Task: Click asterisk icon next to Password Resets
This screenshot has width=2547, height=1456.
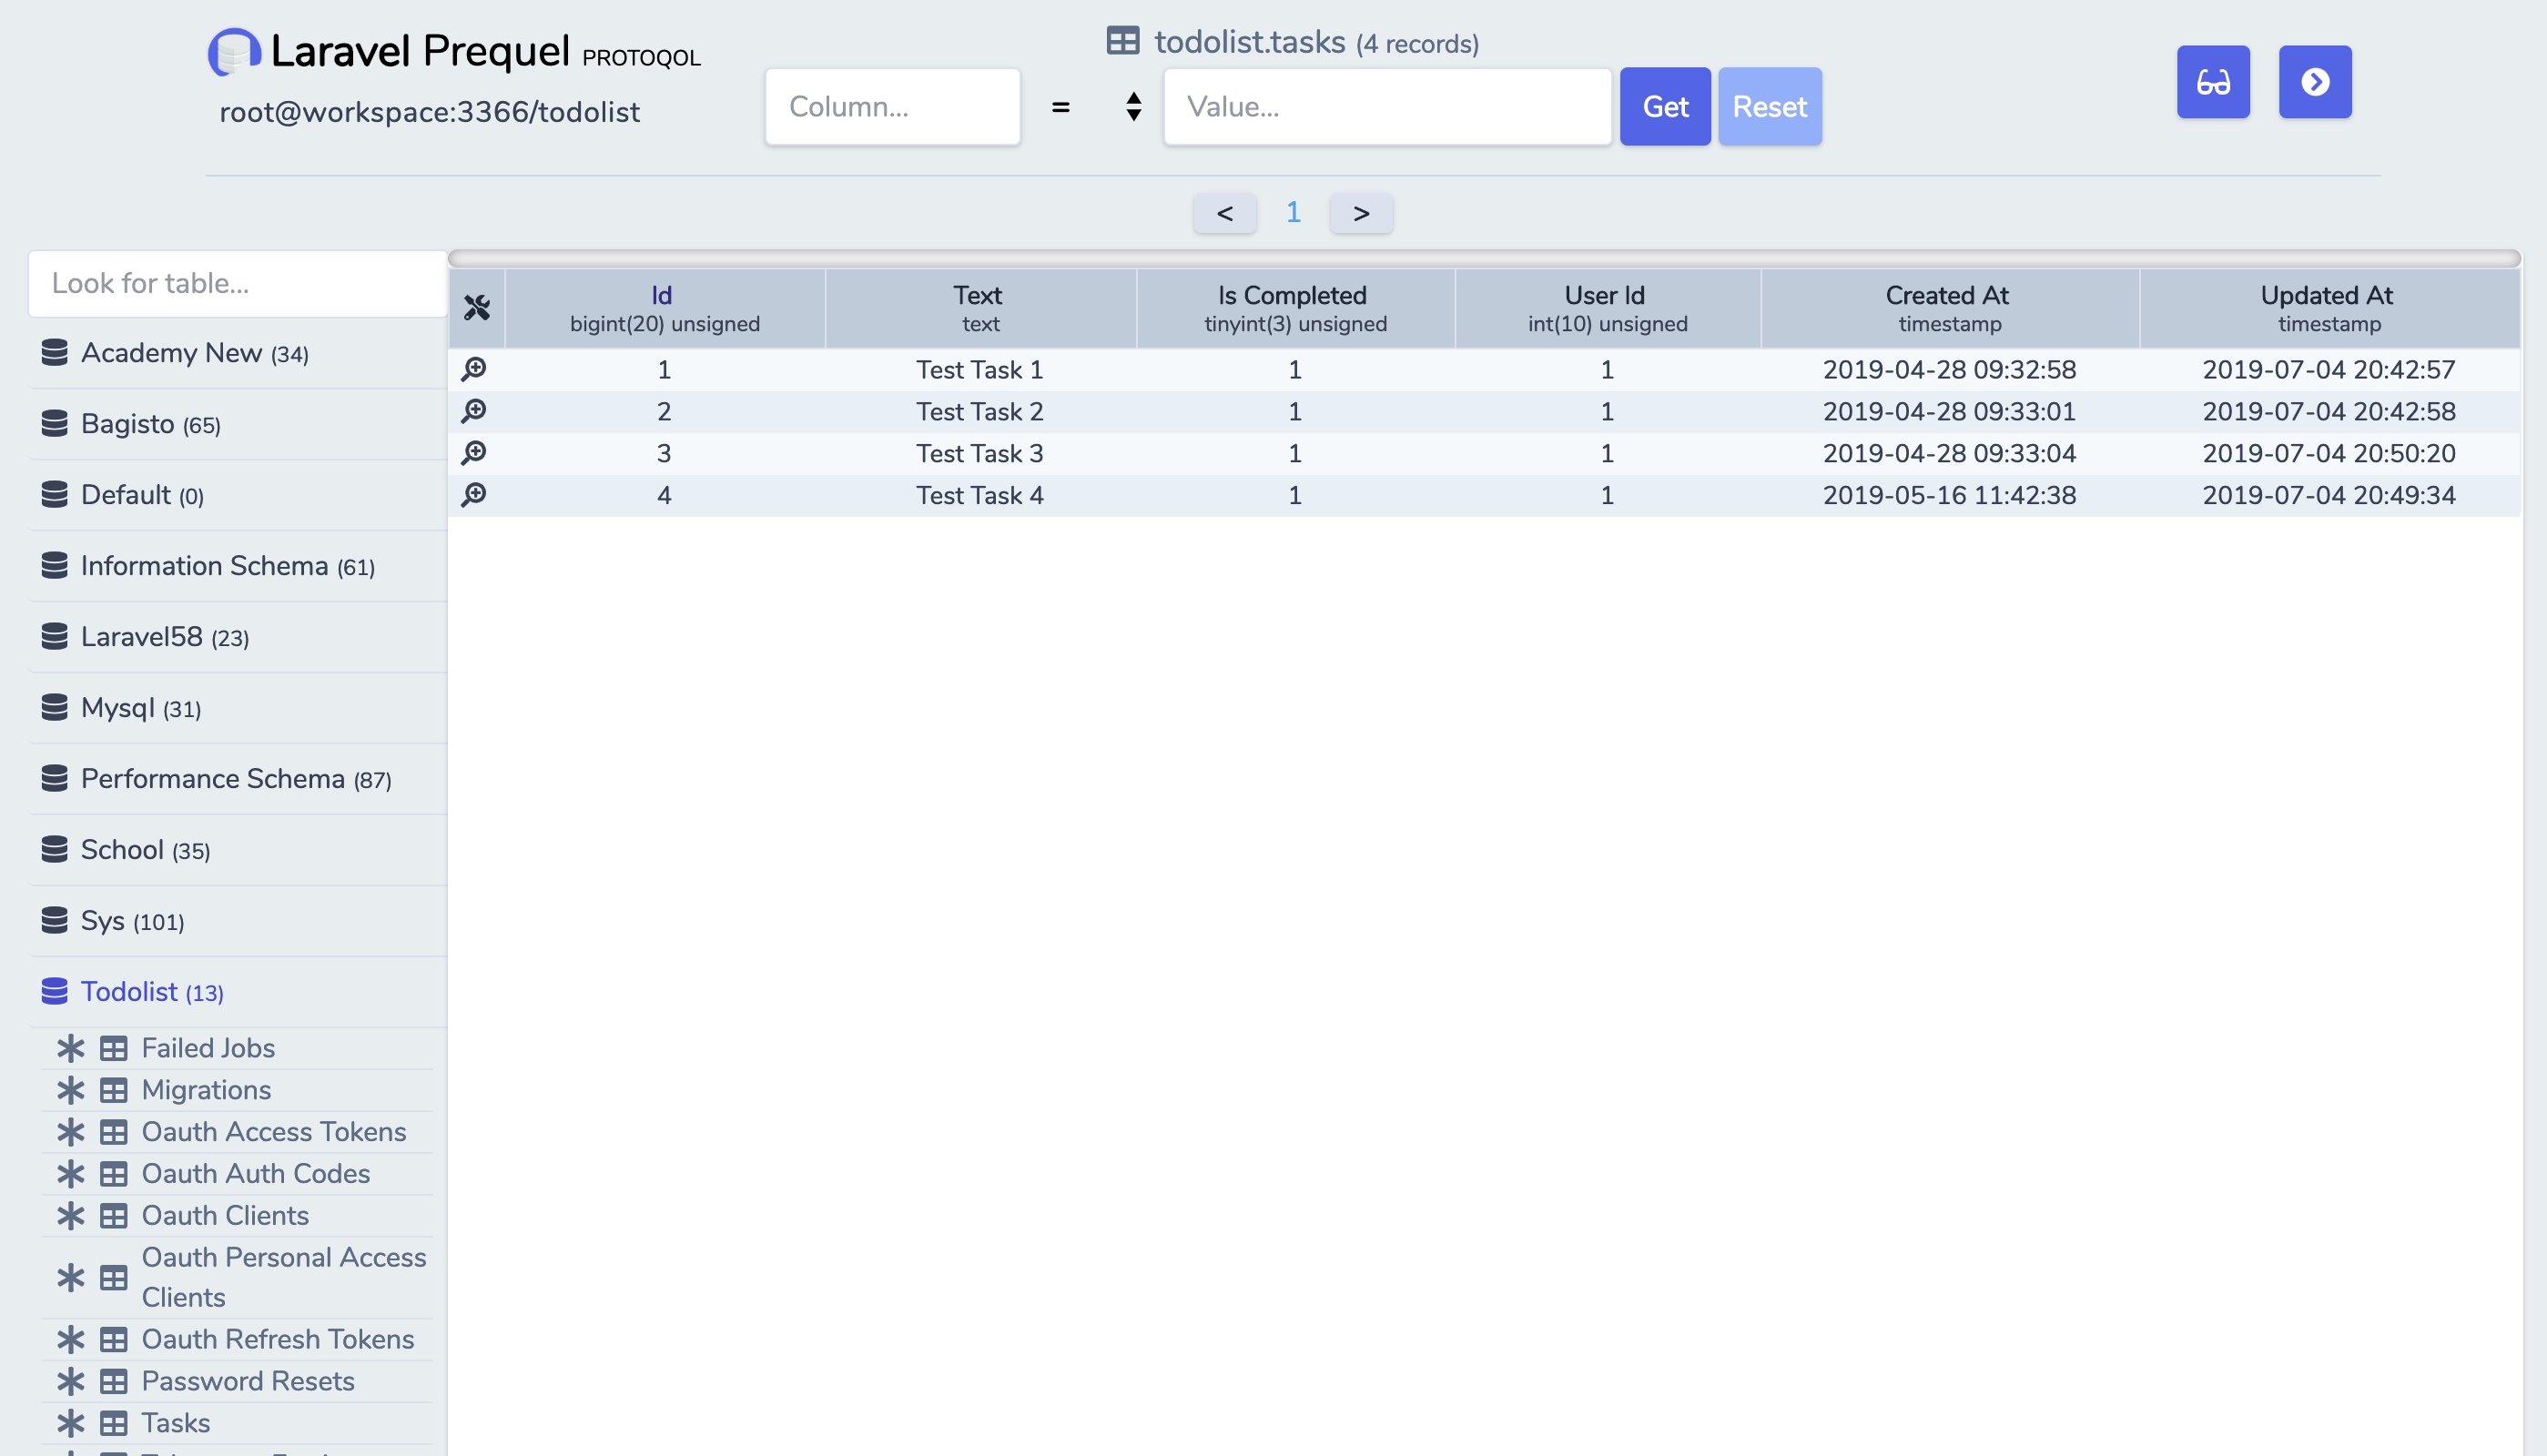Action: pyautogui.click(x=71, y=1382)
